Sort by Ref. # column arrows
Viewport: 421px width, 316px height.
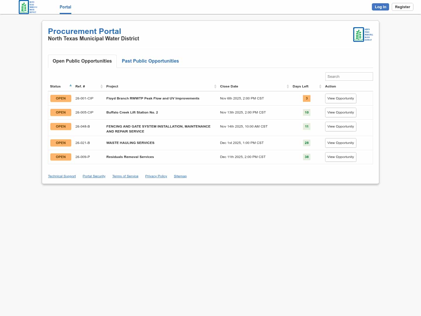pyautogui.click(x=101, y=86)
